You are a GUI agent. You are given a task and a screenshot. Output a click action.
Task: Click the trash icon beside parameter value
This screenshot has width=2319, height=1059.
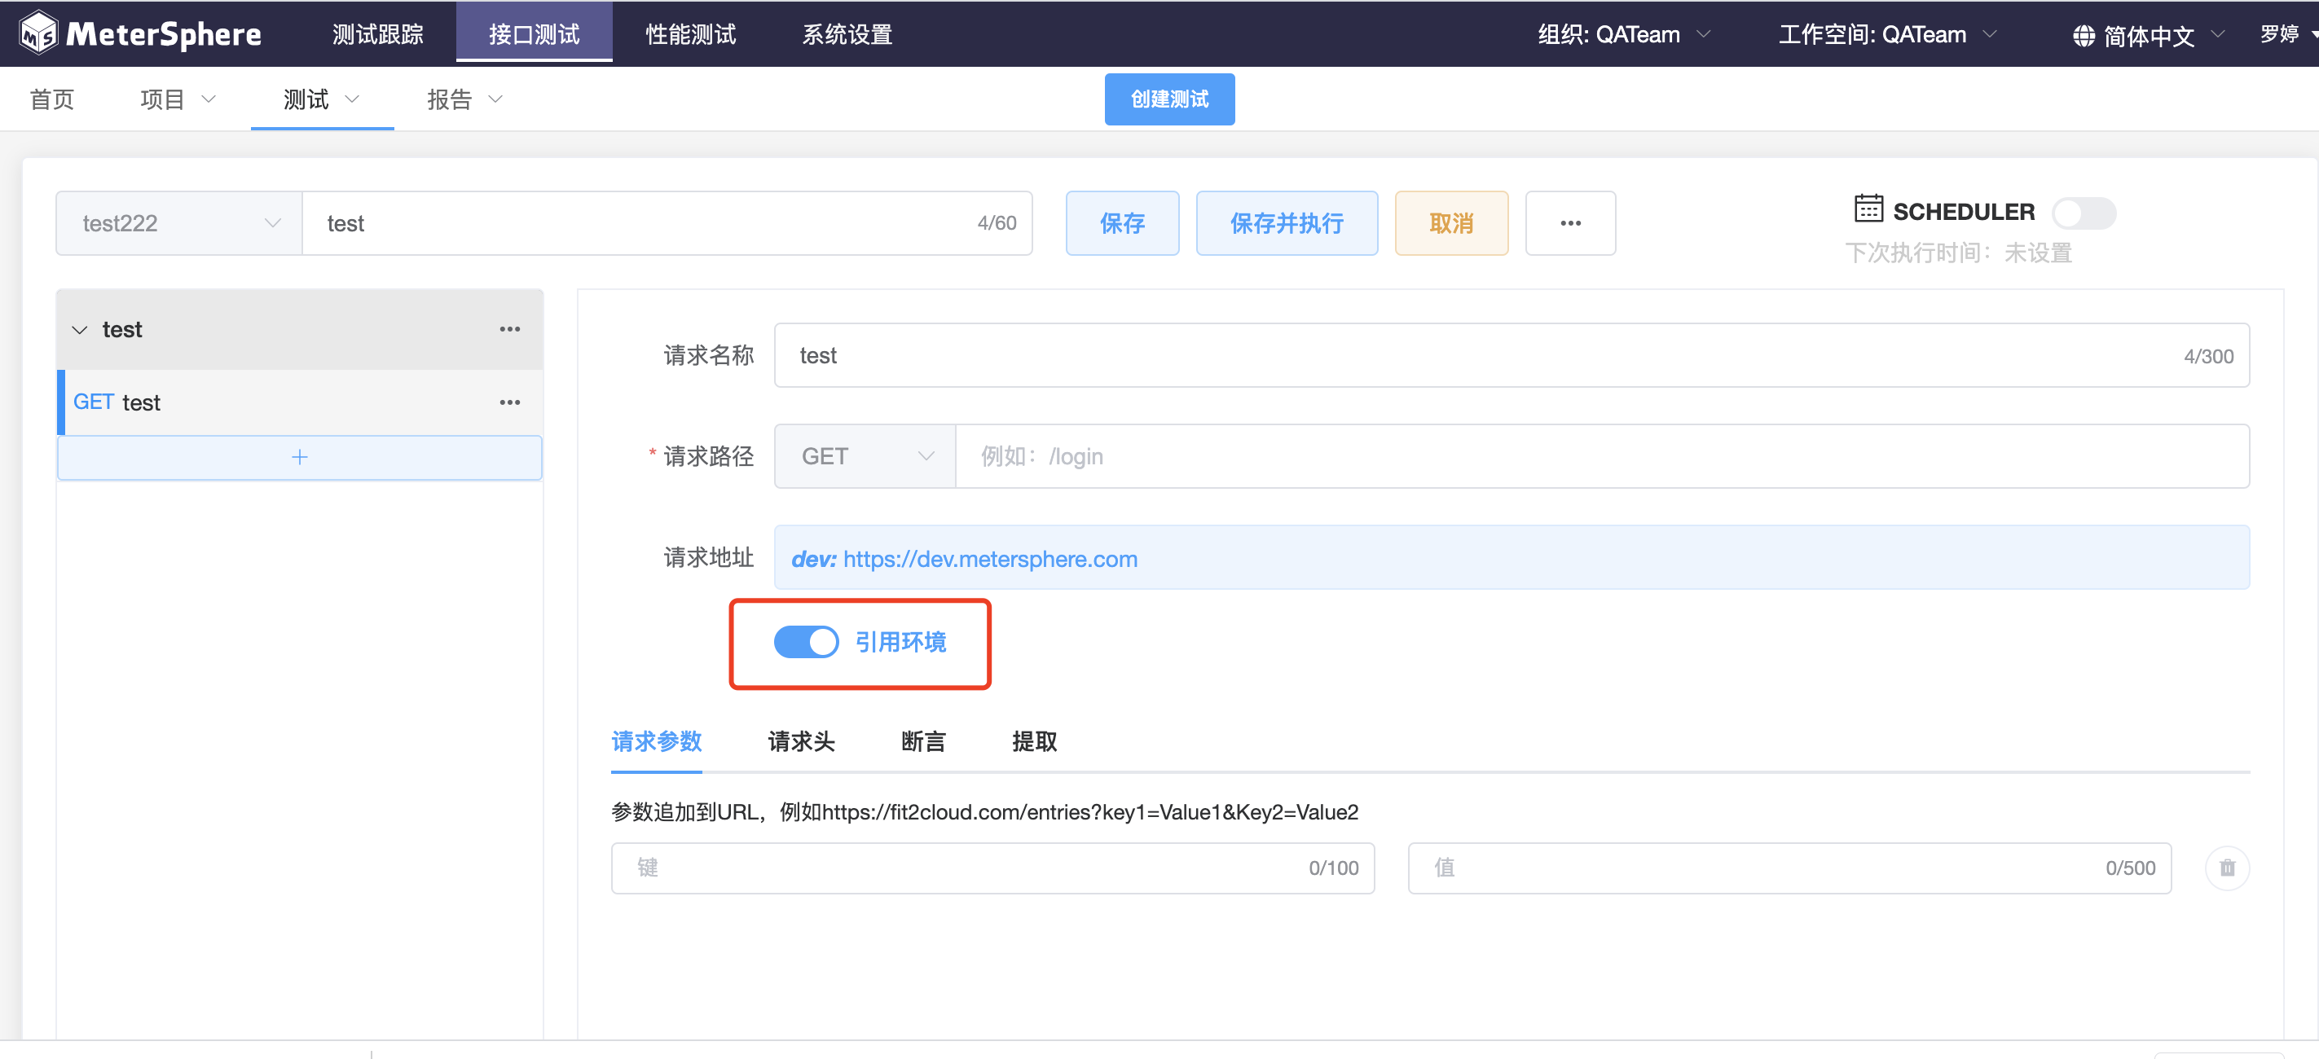(x=2226, y=868)
